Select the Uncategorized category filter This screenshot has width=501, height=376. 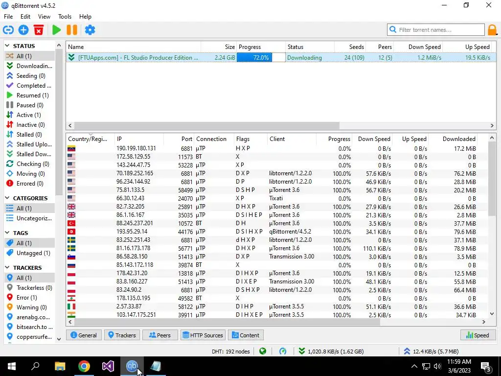[30, 218]
